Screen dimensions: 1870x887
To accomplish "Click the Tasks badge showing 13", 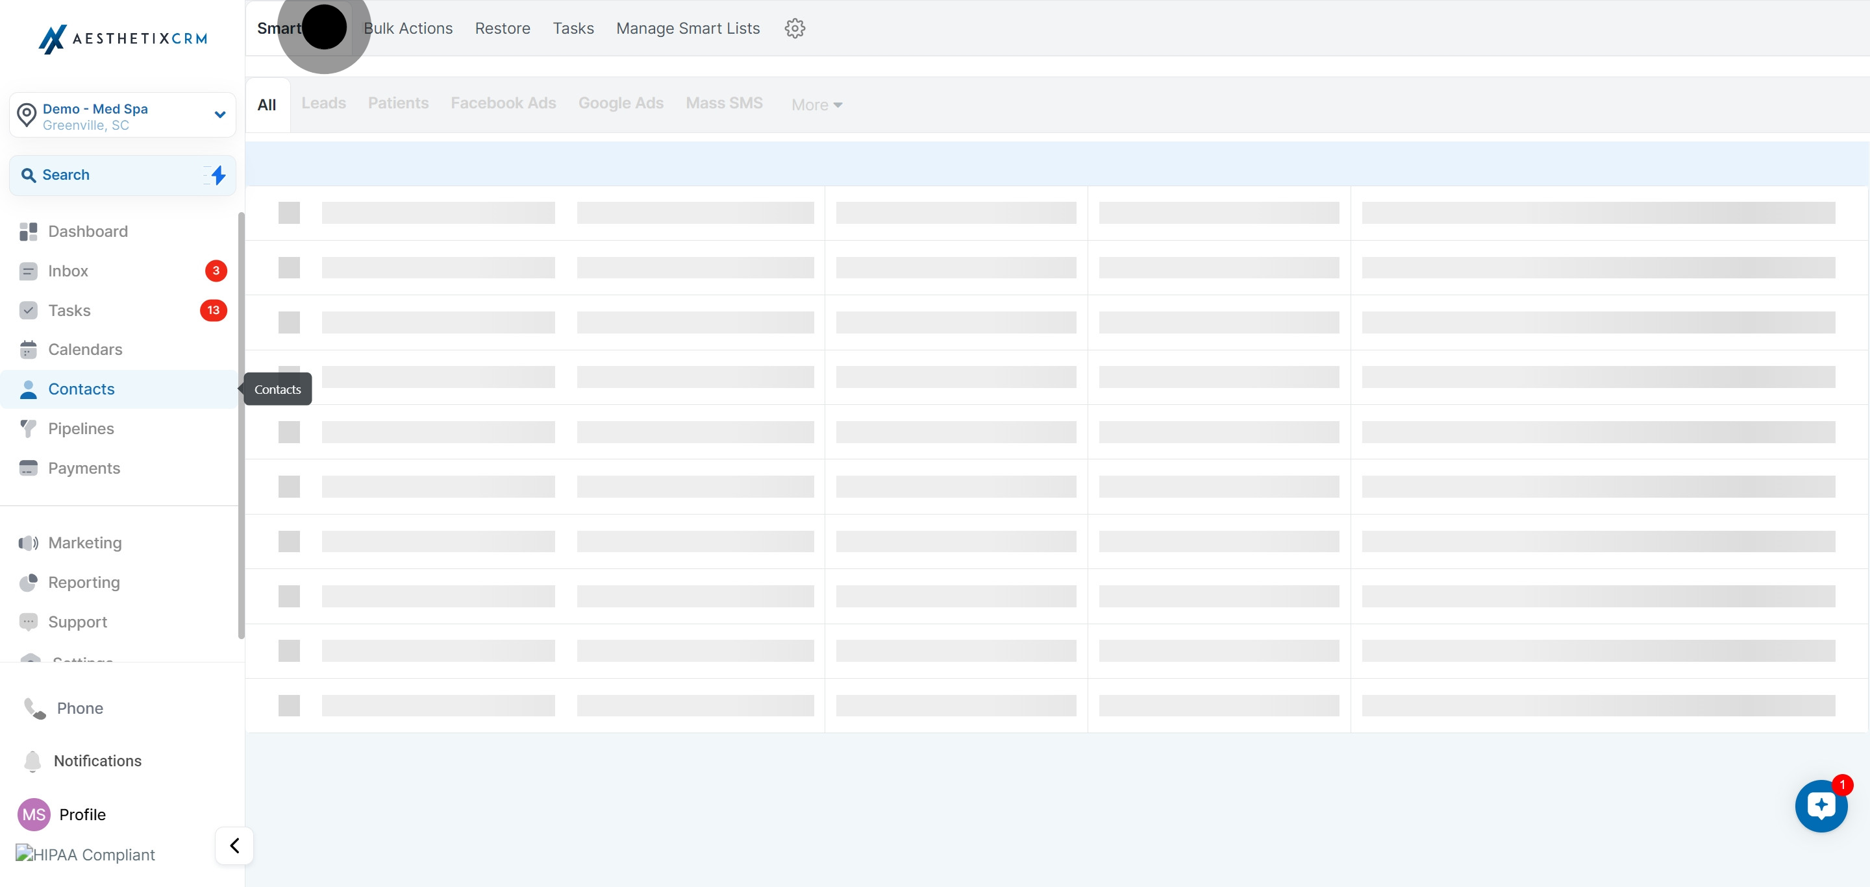I will (x=214, y=310).
